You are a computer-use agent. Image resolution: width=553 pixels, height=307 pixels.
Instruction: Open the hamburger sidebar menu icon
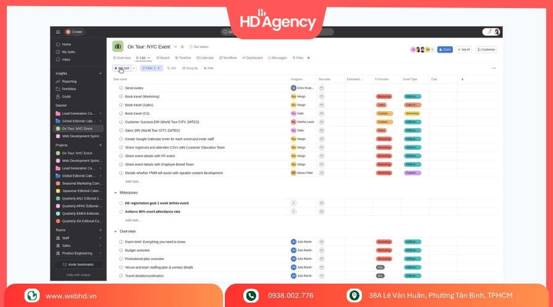coord(58,32)
